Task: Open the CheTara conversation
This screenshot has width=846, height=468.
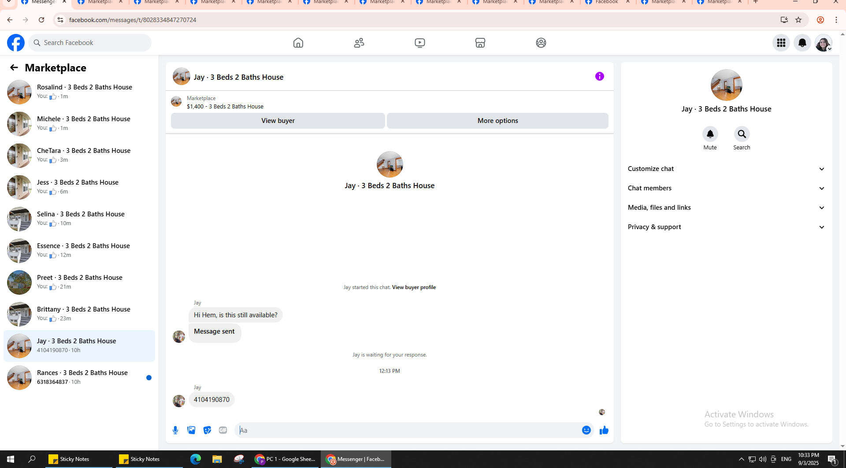Action: 79,155
